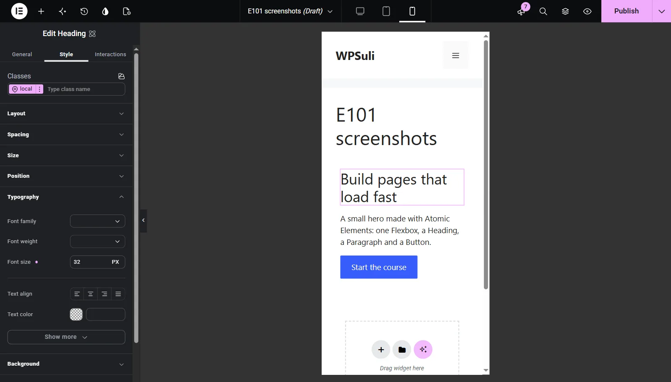Screen dimensions: 671x382
Task: Switch to the General tab
Action: pos(22,55)
